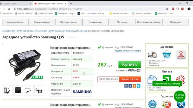The width and height of the screenshot is (193, 108).
Task: Open the Приводы category
Action: click(176, 22)
